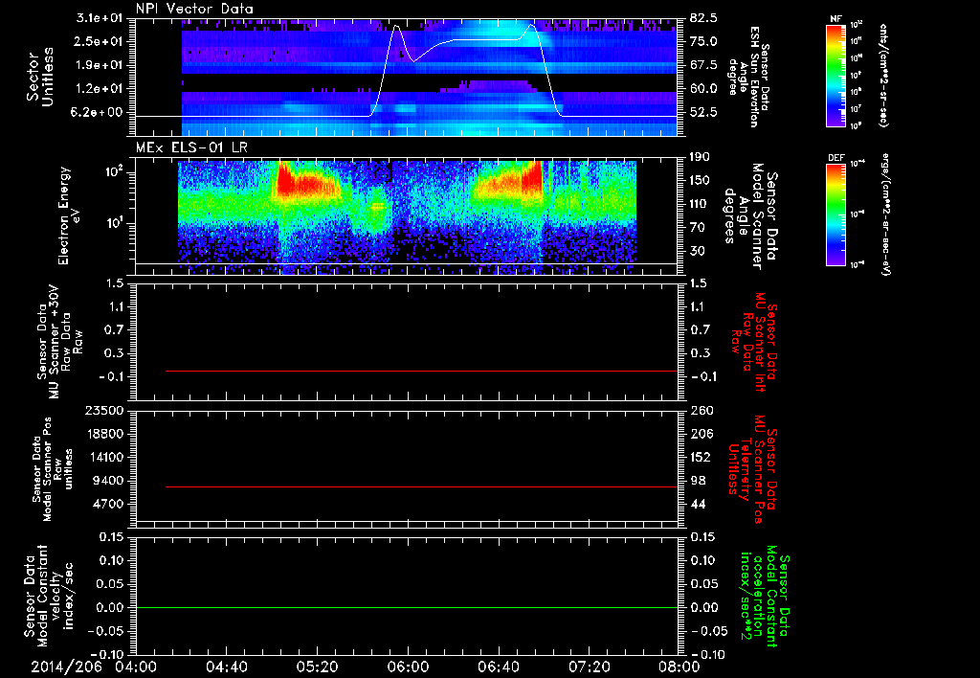The image size is (980, 678).
Task: Click the '52.5' Sun Elevation tick
Action: point(704,113)
